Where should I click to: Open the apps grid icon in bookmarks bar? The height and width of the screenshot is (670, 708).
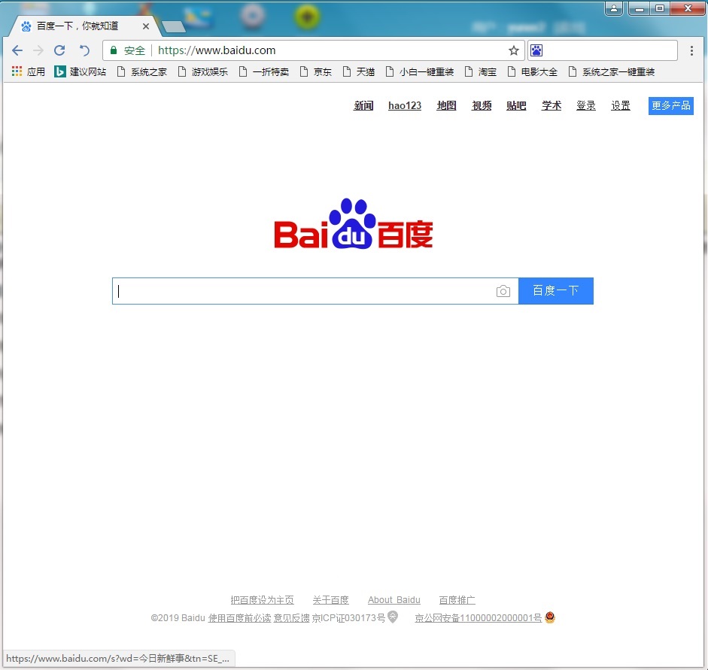17,71
